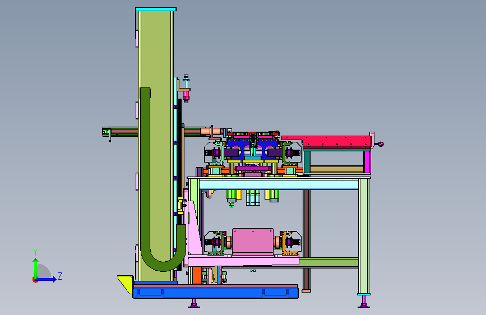Select the light cyan tabletop beam
This screenshot has height=315, width=486.
[279, 185]
